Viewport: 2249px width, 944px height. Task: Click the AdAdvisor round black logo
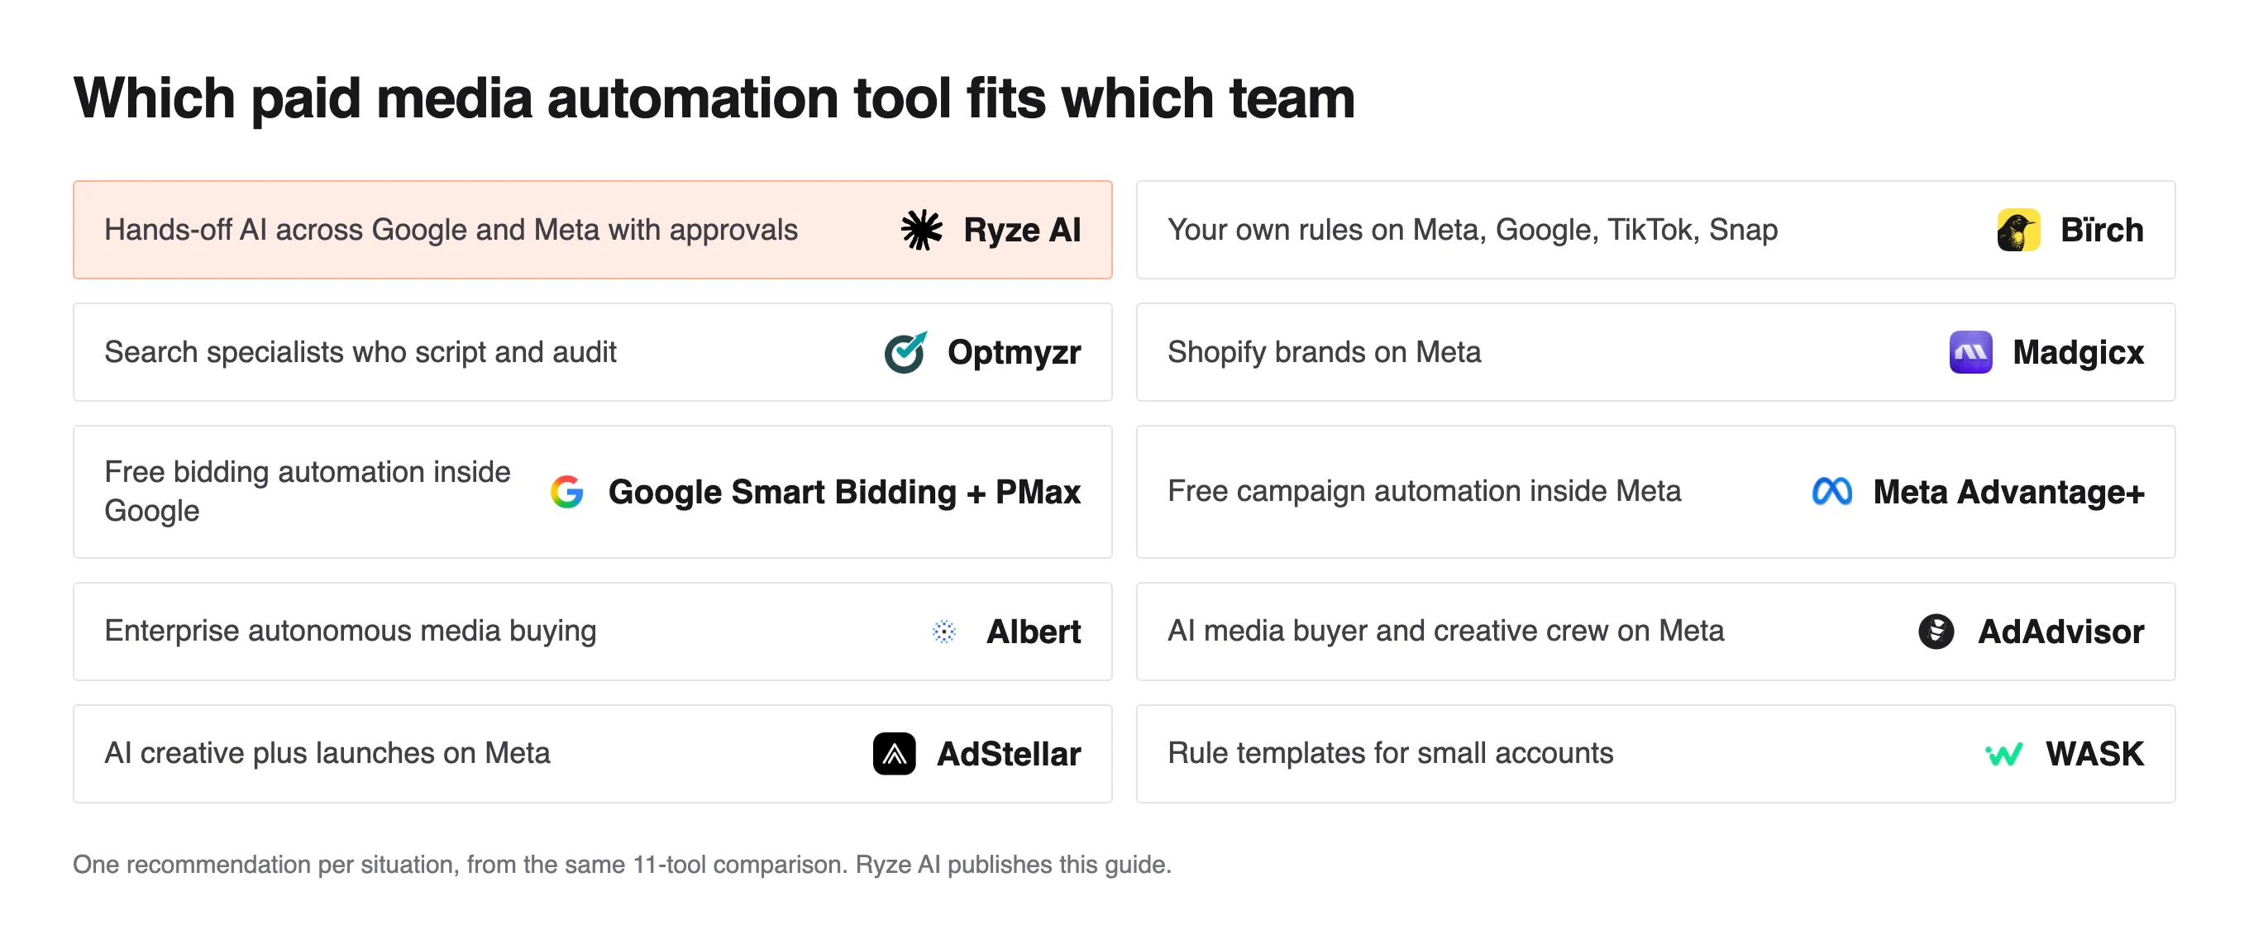click(1936, 632)
